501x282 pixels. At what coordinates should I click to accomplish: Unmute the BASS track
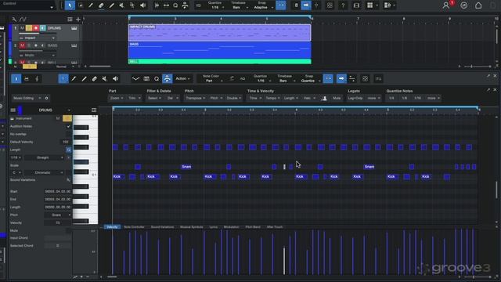click(22, 45)
